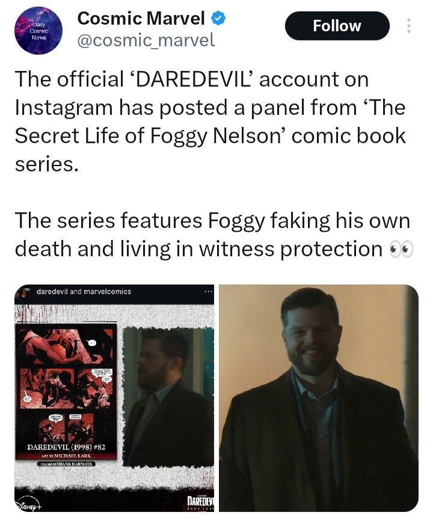Open the left Instagram post image
This screenshot has height=524, width=433.
pos(114,398)
